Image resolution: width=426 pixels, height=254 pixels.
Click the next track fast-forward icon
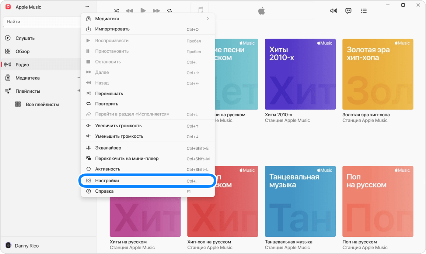pyautogui.click(x=156, y=11)
